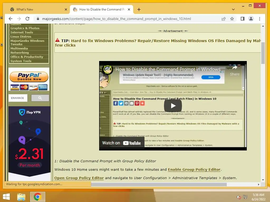Play the embedded YouTube video
The height and width of the screenshot is (202, 270).
coord(173,106)
